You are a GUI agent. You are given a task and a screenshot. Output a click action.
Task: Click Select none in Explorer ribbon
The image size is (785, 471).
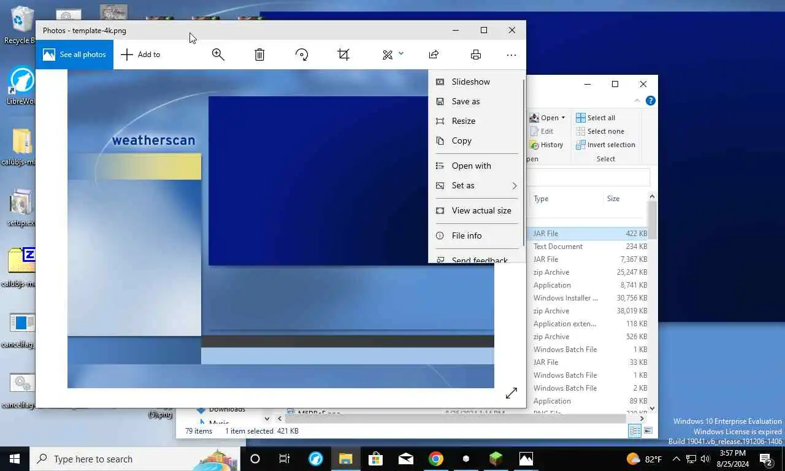pos(600,131)
